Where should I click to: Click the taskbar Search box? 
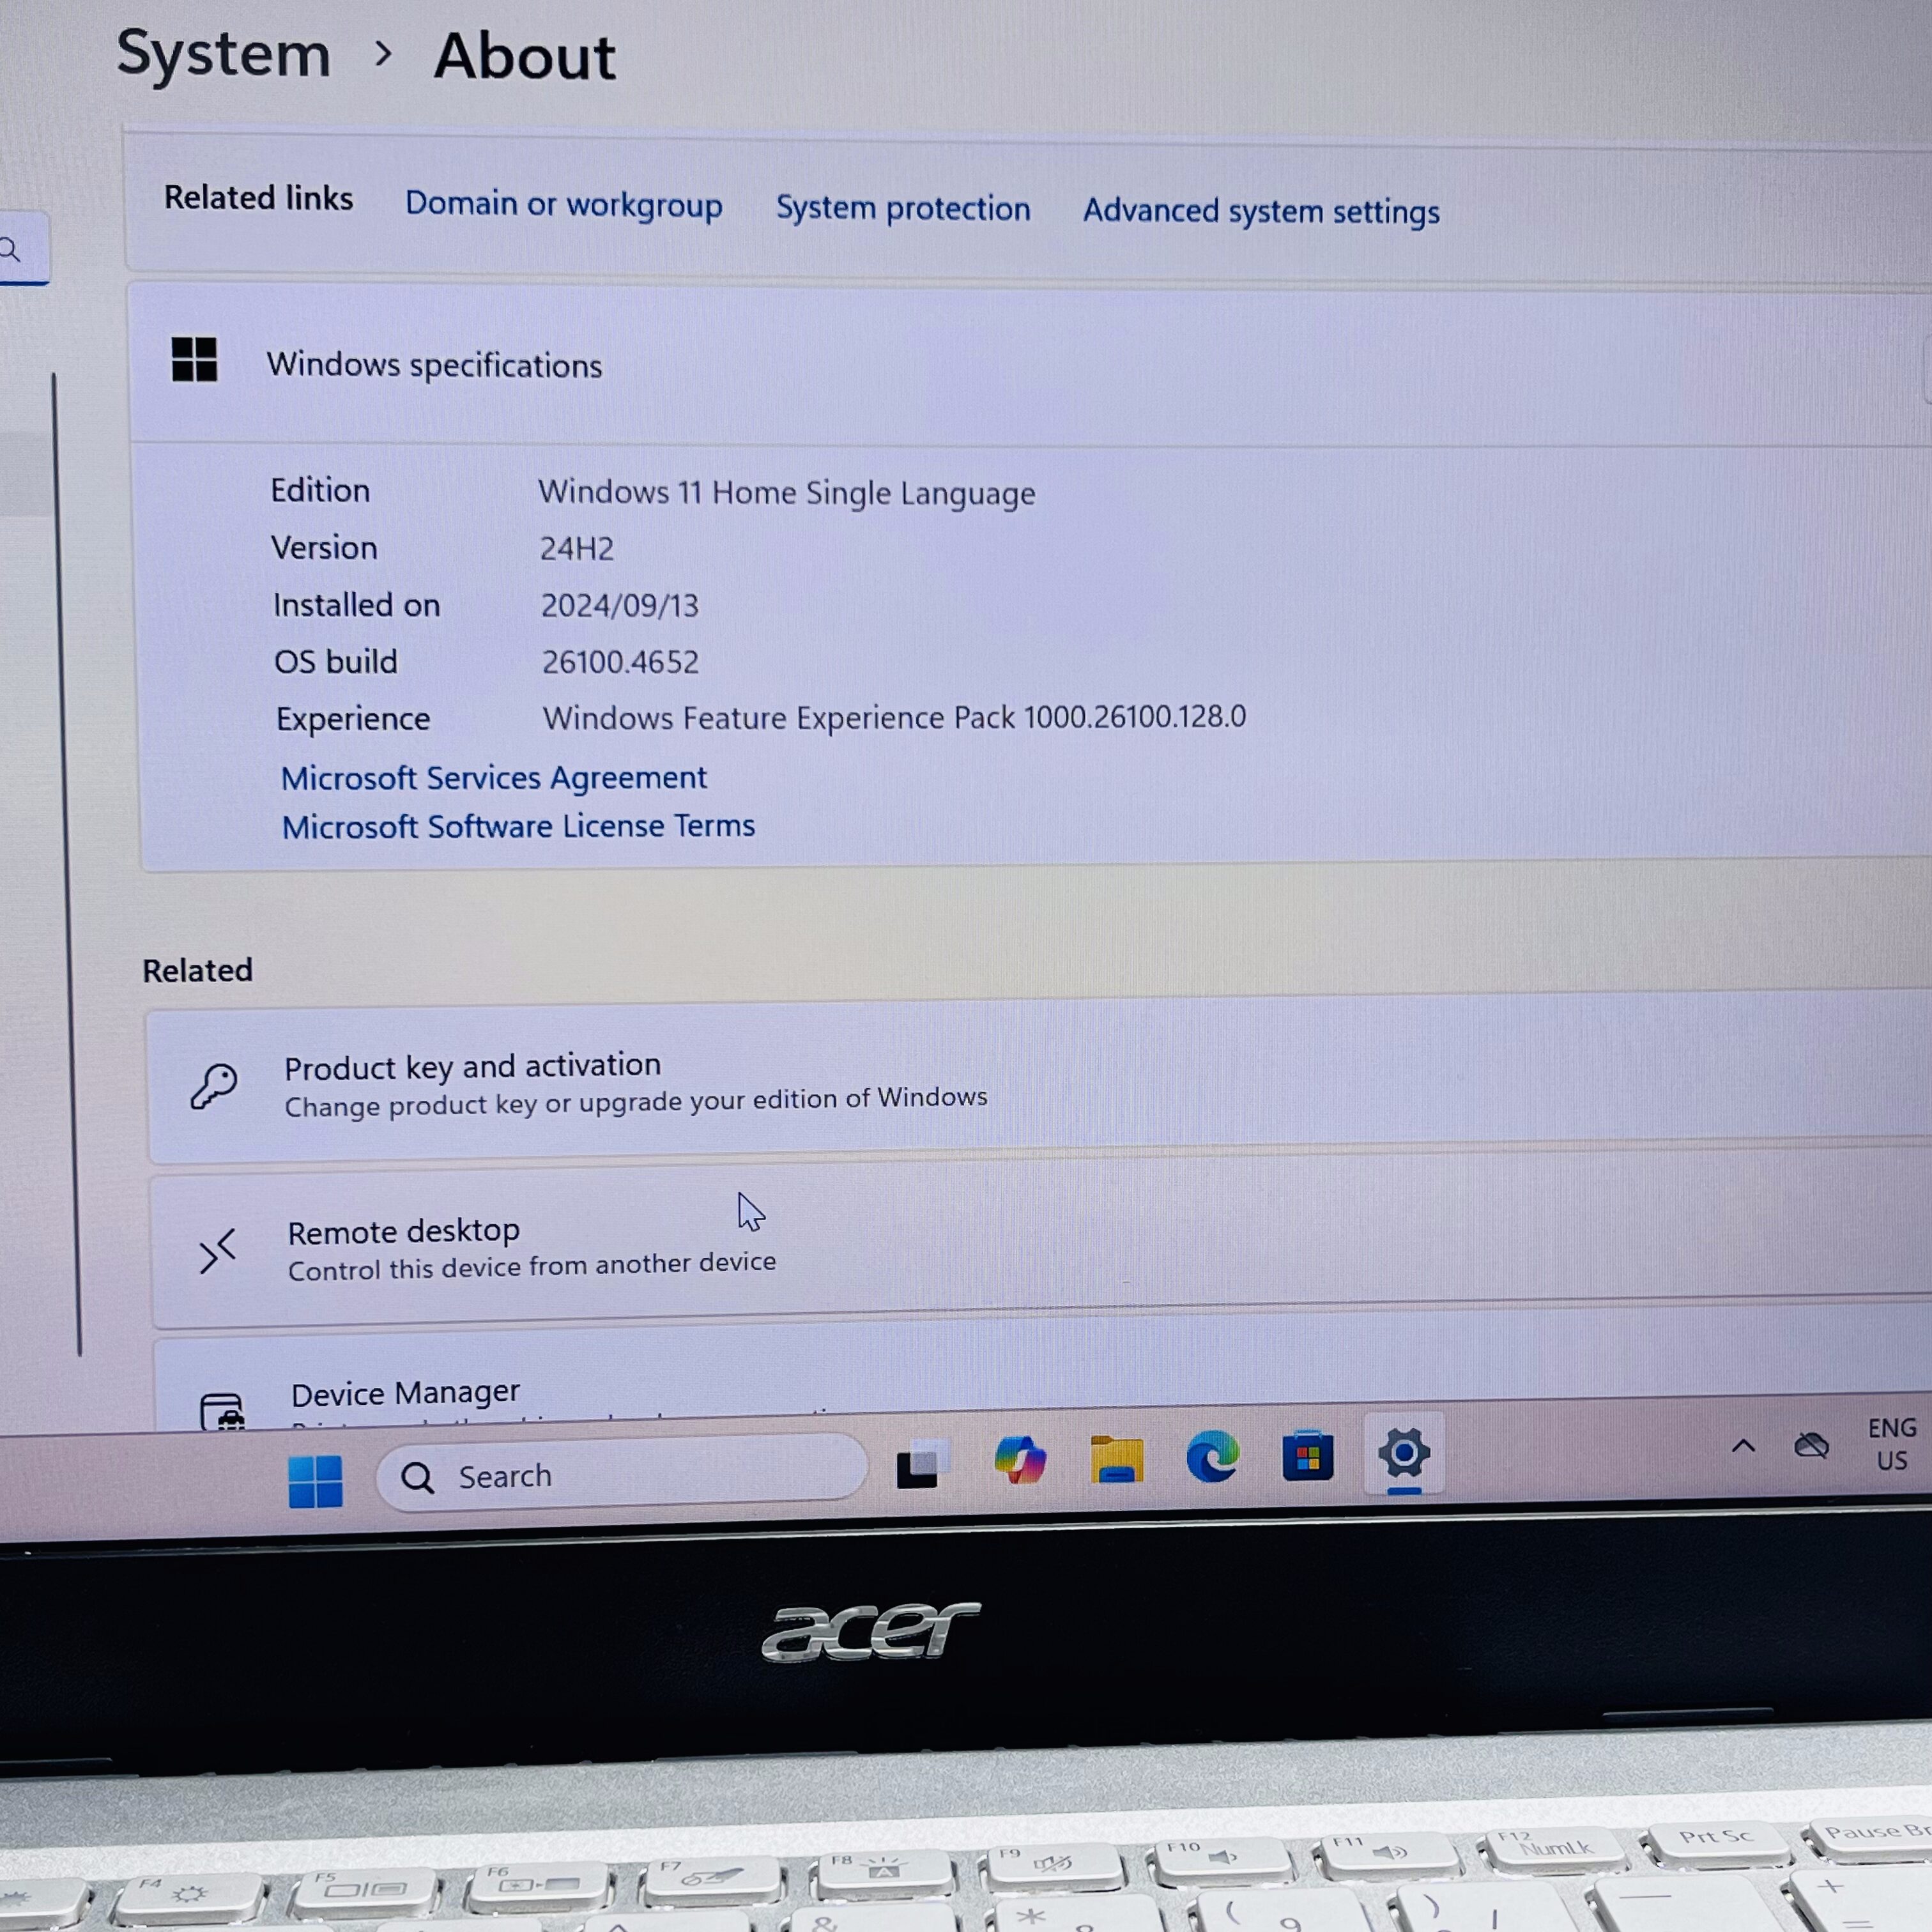coord(621,1474)
